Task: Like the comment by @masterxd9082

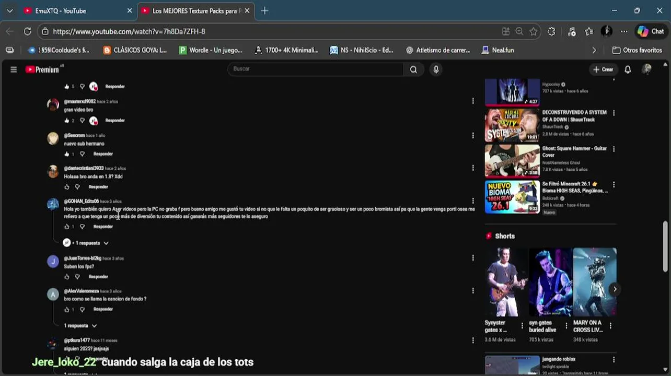Action: (66, 121)
